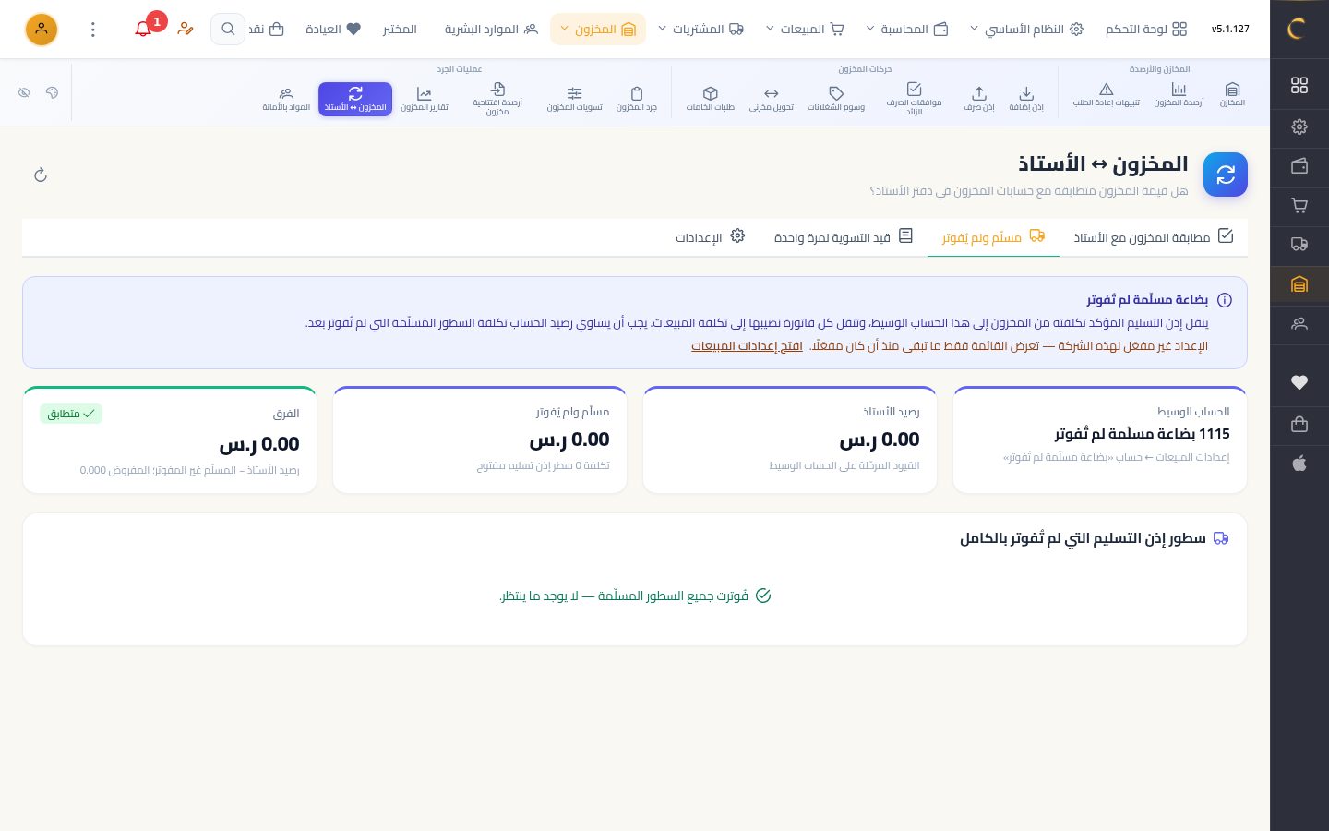Click the sidebar delivery truck icon
The height and width of the screenshot is (831, 1329).
pyautogui.click(x=1299, y=244)
